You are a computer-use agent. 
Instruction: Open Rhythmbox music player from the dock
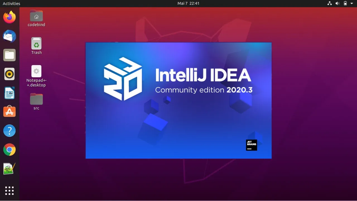click(x=9, y=74)
